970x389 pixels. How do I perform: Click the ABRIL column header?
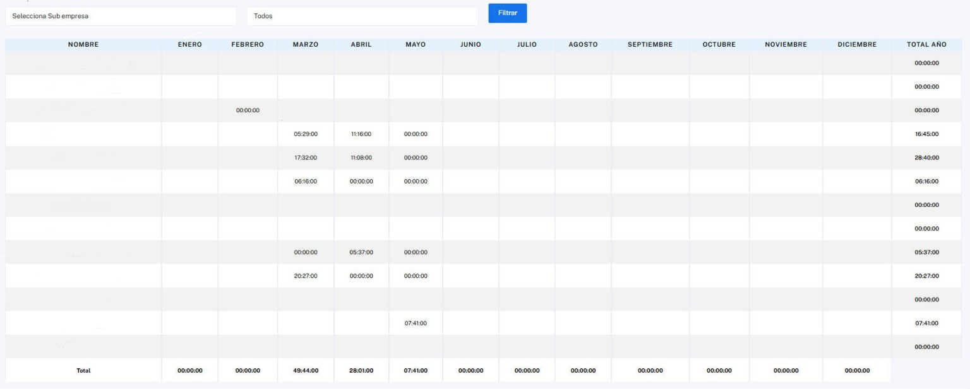361,45
